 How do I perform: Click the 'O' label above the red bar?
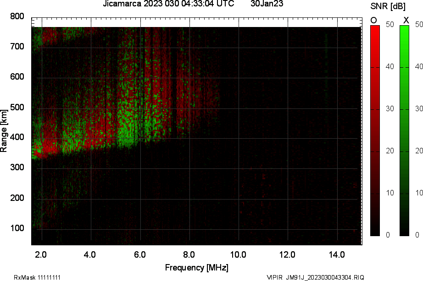373,20
